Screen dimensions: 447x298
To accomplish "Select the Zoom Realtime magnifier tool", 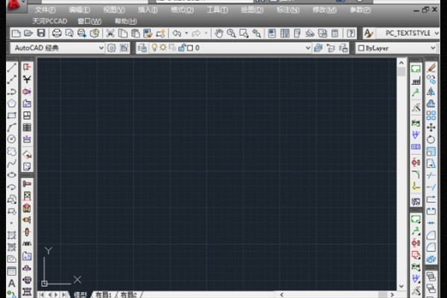I will pyautogui.click(x=231, y=34).
